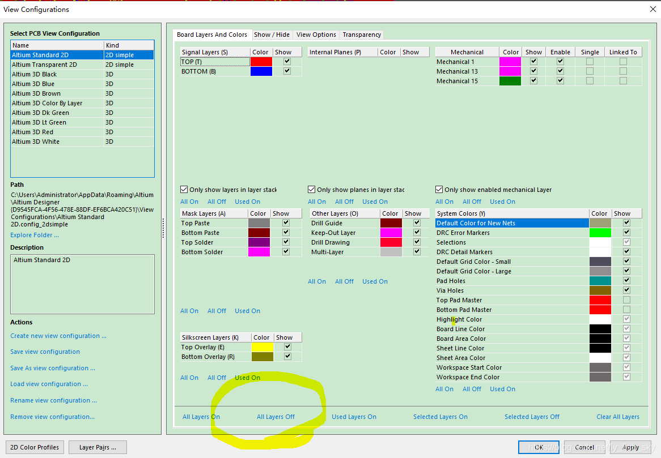Click Selected Layers Off link

coord(532,417)
